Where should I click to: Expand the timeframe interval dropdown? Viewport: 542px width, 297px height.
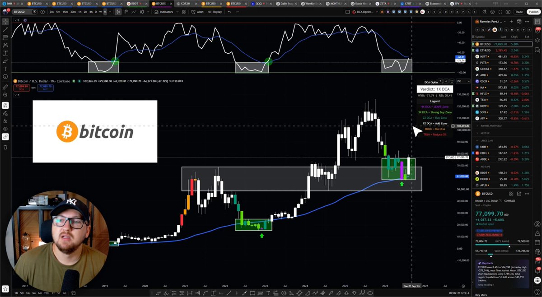coord(111,12)
